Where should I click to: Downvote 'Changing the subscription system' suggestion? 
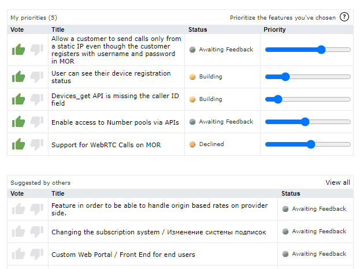pyautogui.click(x=36, y=231)
